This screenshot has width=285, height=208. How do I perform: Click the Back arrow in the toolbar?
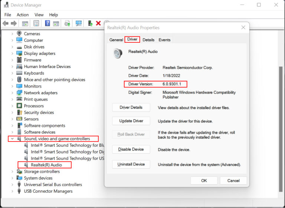6,23
